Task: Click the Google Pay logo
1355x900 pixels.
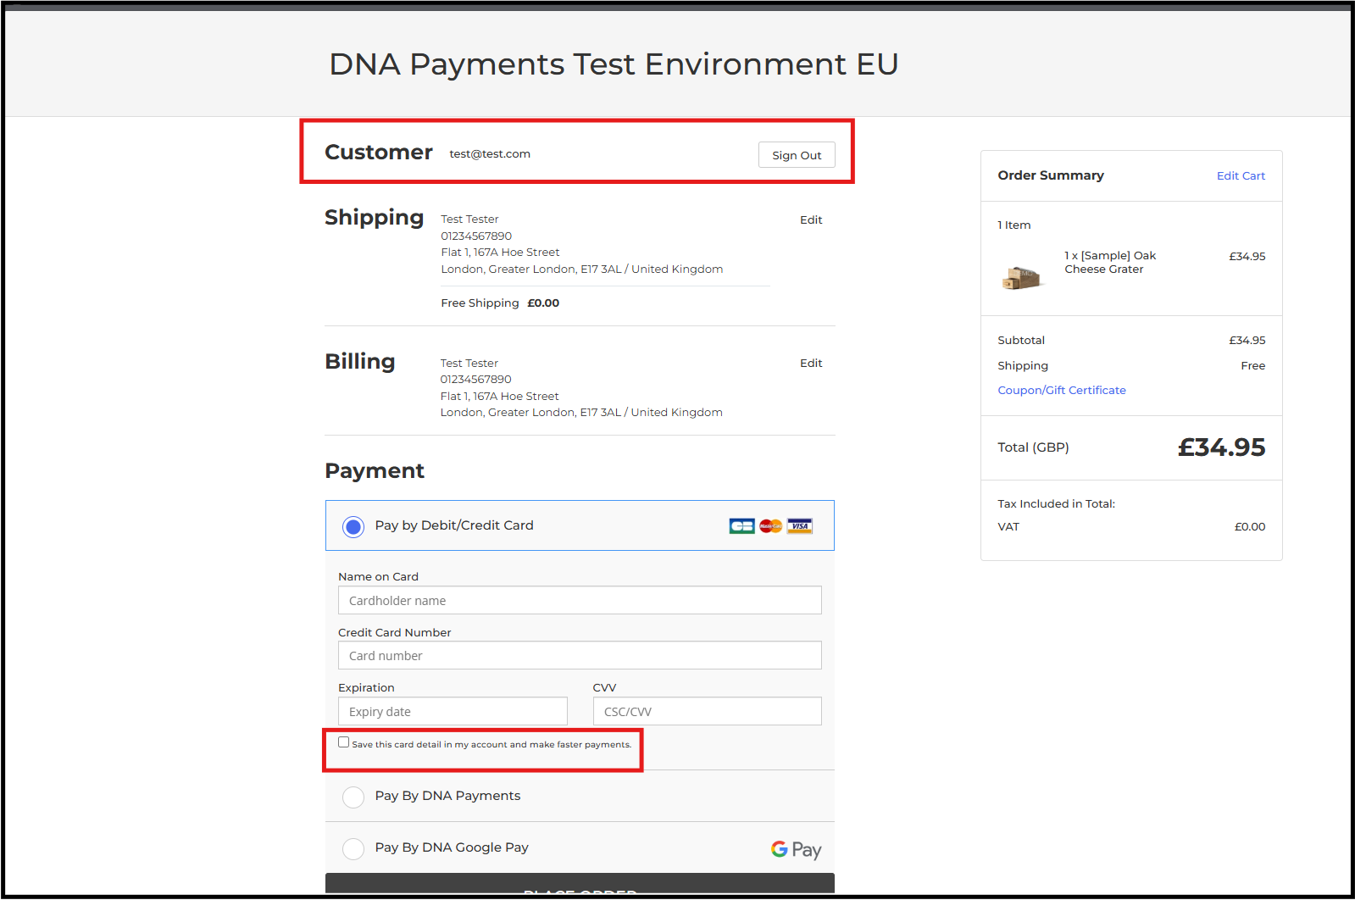Action: pyautogui.click(x=796, y=849)
